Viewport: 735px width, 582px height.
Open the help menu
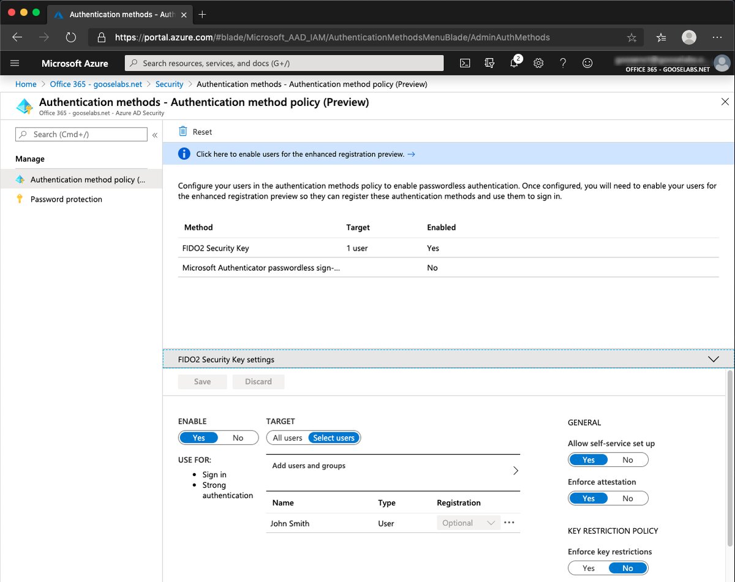tap(563, 62)
